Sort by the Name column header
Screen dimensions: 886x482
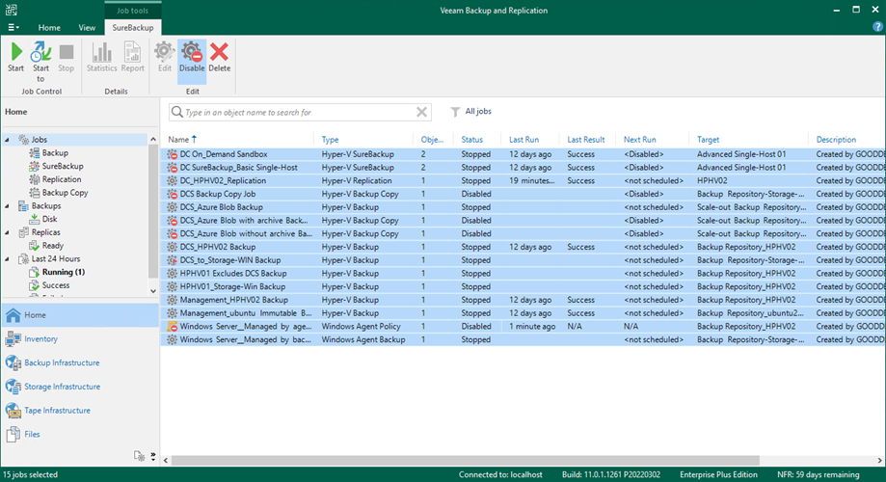178,140
